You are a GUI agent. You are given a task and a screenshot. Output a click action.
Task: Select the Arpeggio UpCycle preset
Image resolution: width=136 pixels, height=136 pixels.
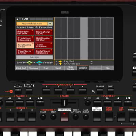25,33
